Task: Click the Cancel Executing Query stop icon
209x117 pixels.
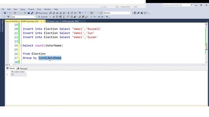Action: (x=50, y=17)
